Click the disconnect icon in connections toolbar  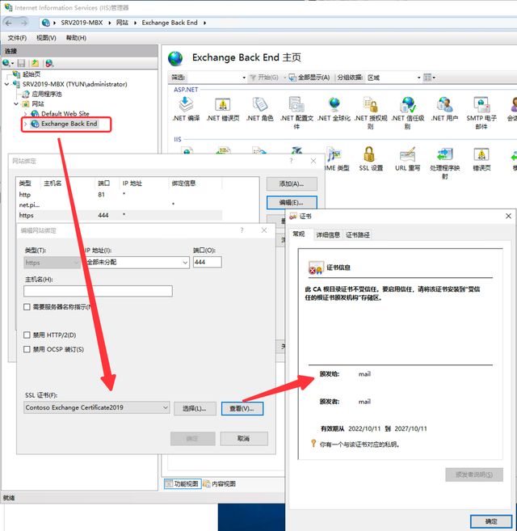(x=49, y=63)
